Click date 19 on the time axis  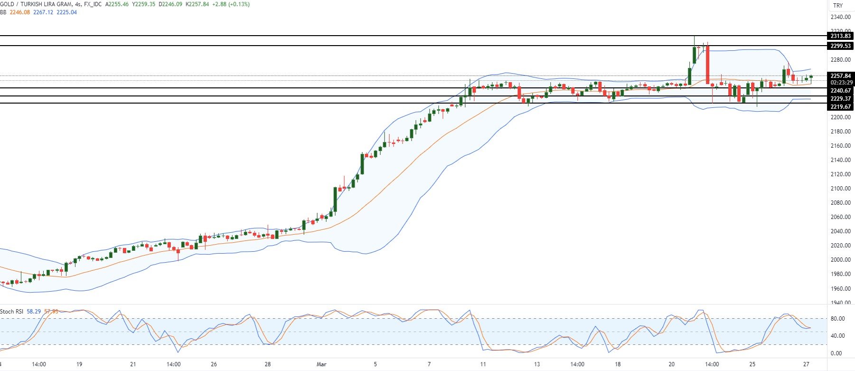point(79,364)
